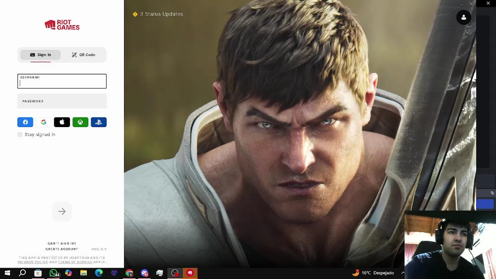Select Riot Client taskbar icon
Image resolution: width=496 pixels, height=279 pixels.
point(190,273)
